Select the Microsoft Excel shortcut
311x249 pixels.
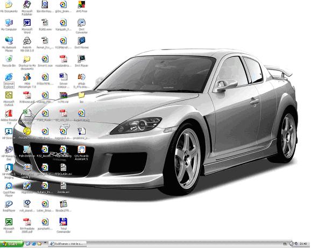pos(9,222)
